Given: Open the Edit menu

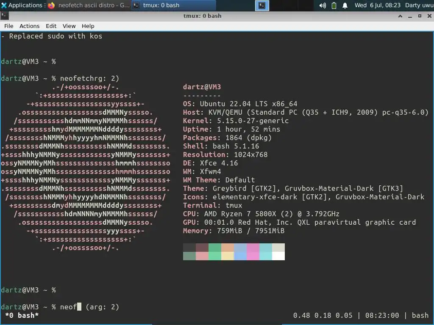Looking at the screenshot, I should pyautogui.click(x=51, y=26).
